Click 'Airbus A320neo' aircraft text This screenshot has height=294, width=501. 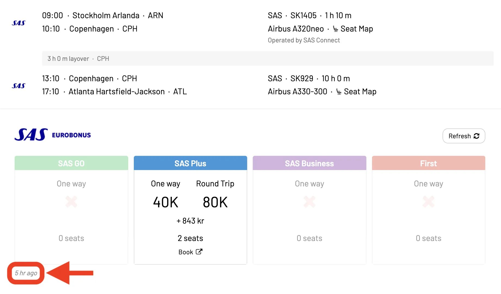pos(296,29)
